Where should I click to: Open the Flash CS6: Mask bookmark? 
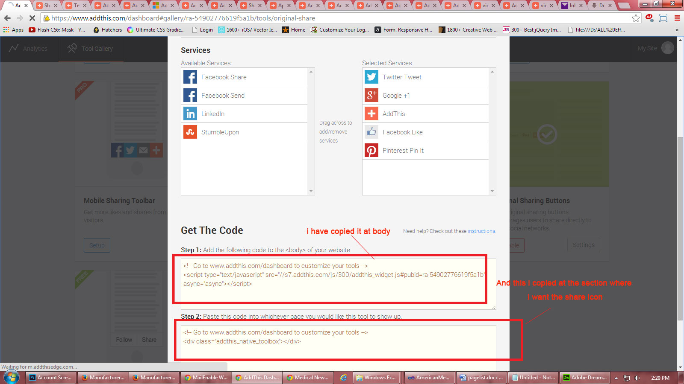(x=57, y=30)
